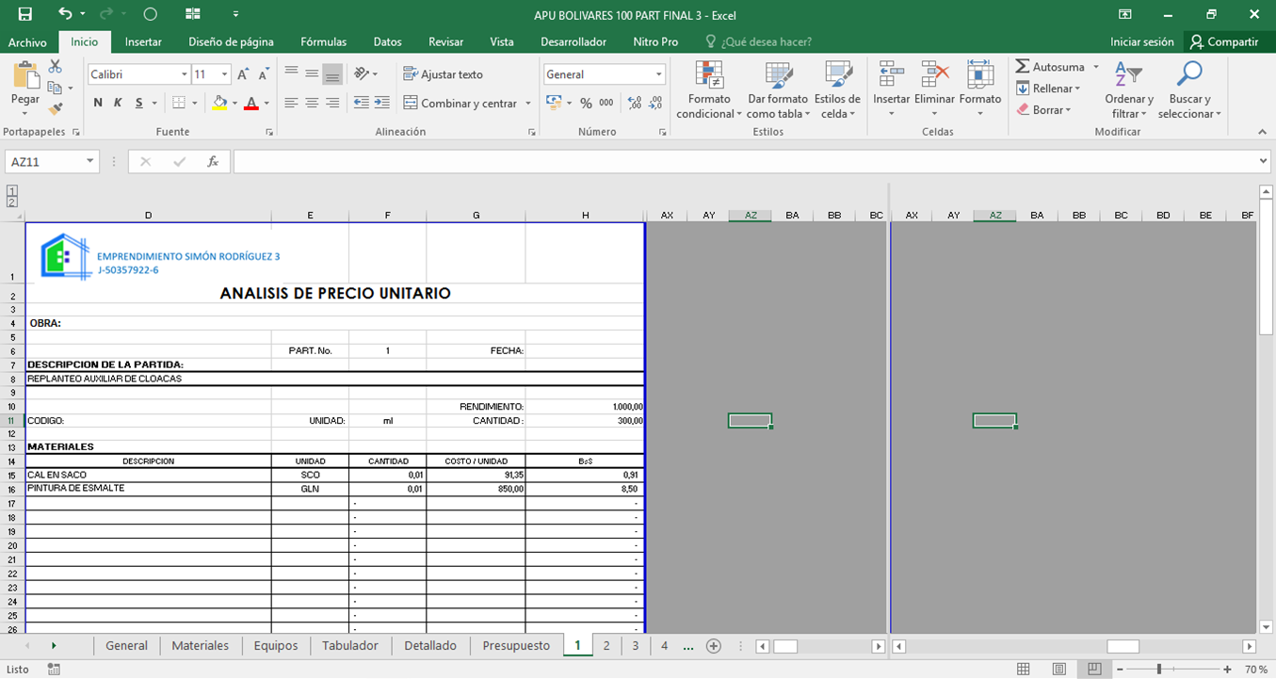Toggle align text left
Viewport: 1276px width, 679px height.
(x=291, y=103)
